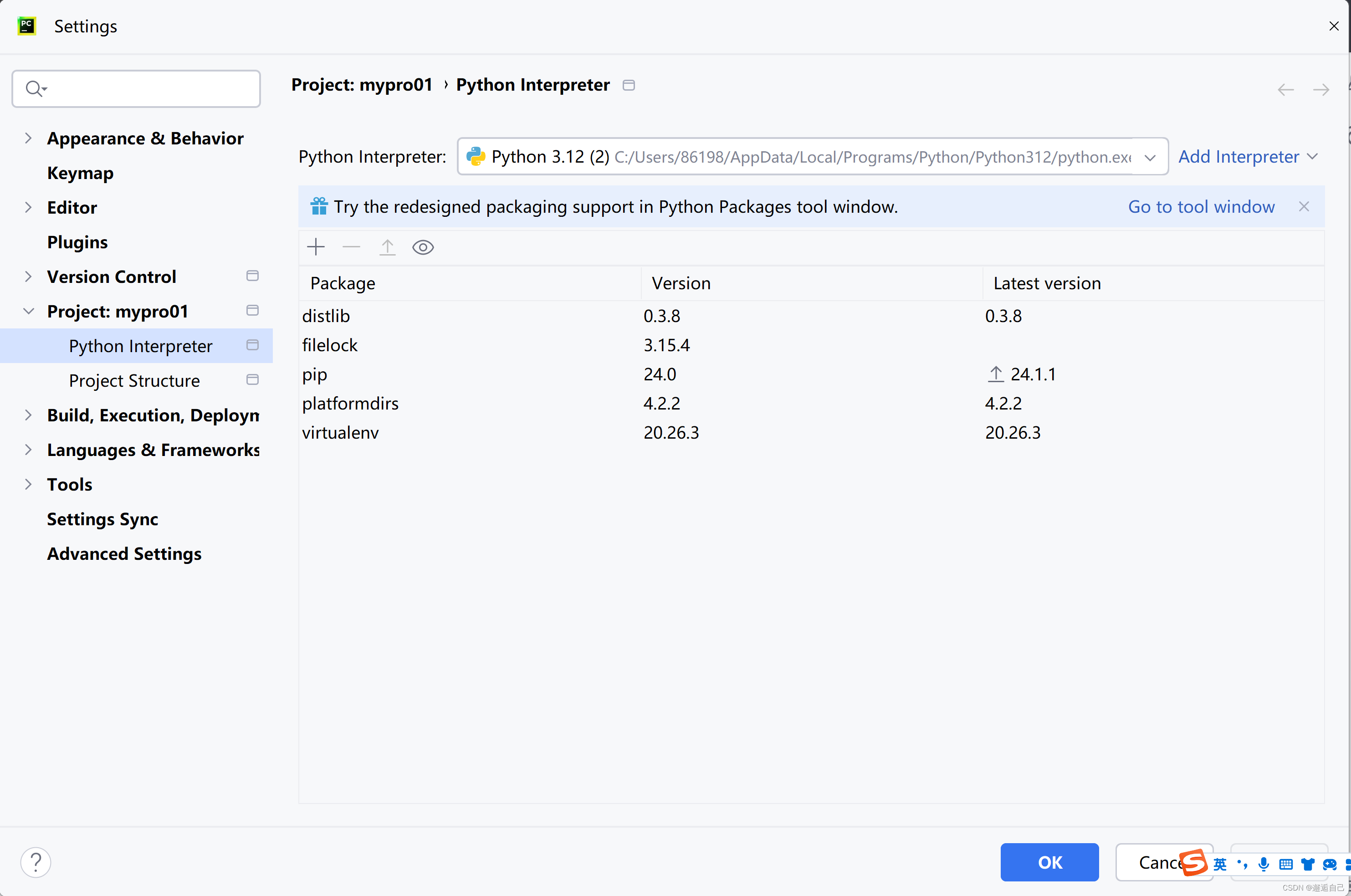Click the install package plus icon
The image size is (1351, 896).
click(316, 247)
